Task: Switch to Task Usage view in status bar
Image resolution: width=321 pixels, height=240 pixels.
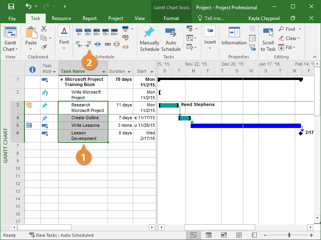Action: click(x=209, y=235)
